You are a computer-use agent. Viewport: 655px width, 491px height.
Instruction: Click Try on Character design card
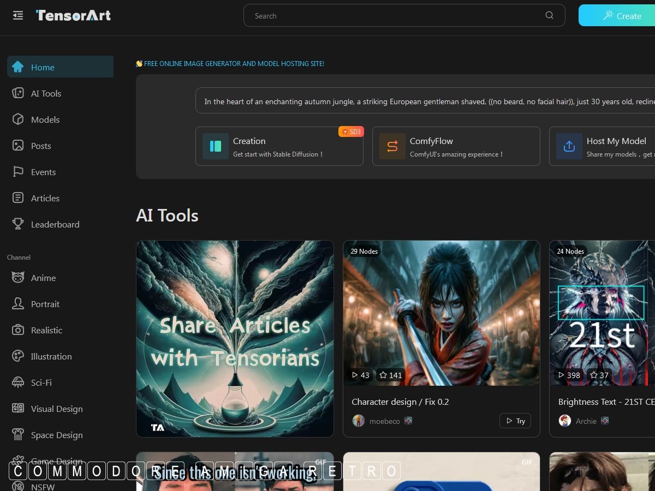[515, 421]
